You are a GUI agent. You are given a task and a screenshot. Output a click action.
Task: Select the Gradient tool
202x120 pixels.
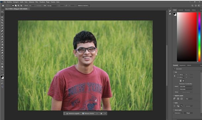click(2, 45)
